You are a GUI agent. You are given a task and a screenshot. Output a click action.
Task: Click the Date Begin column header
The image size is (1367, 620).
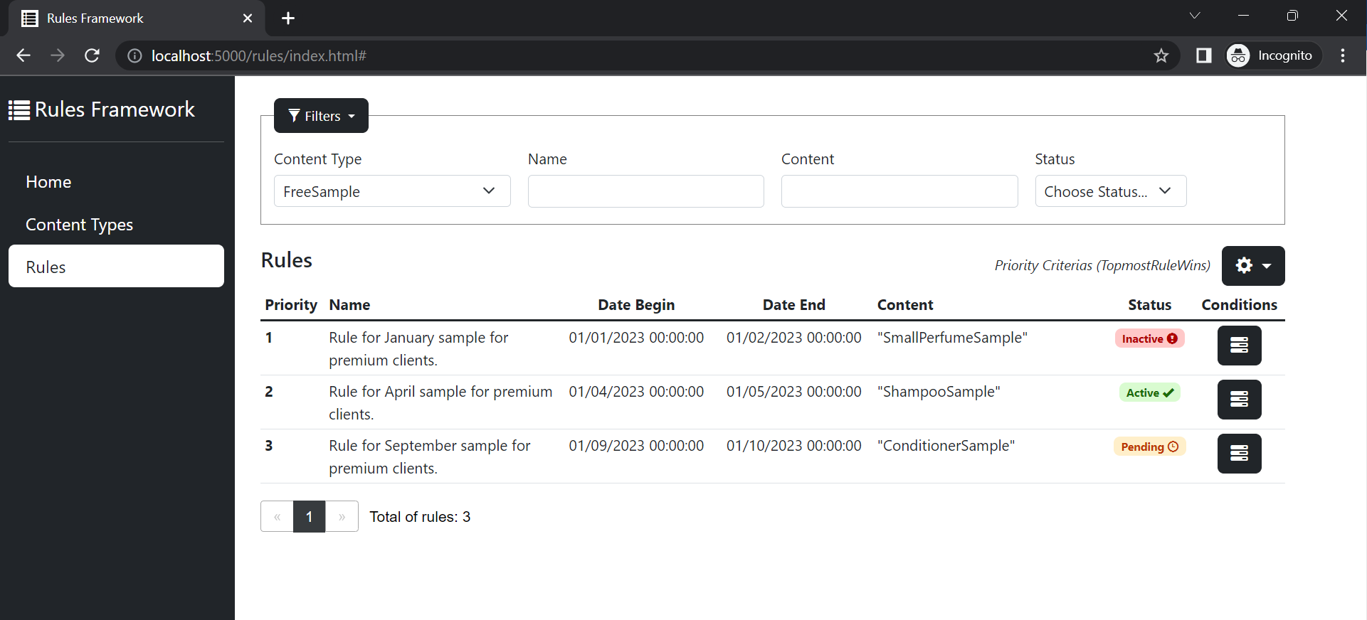pyautogui.click(x=636, y=305)
